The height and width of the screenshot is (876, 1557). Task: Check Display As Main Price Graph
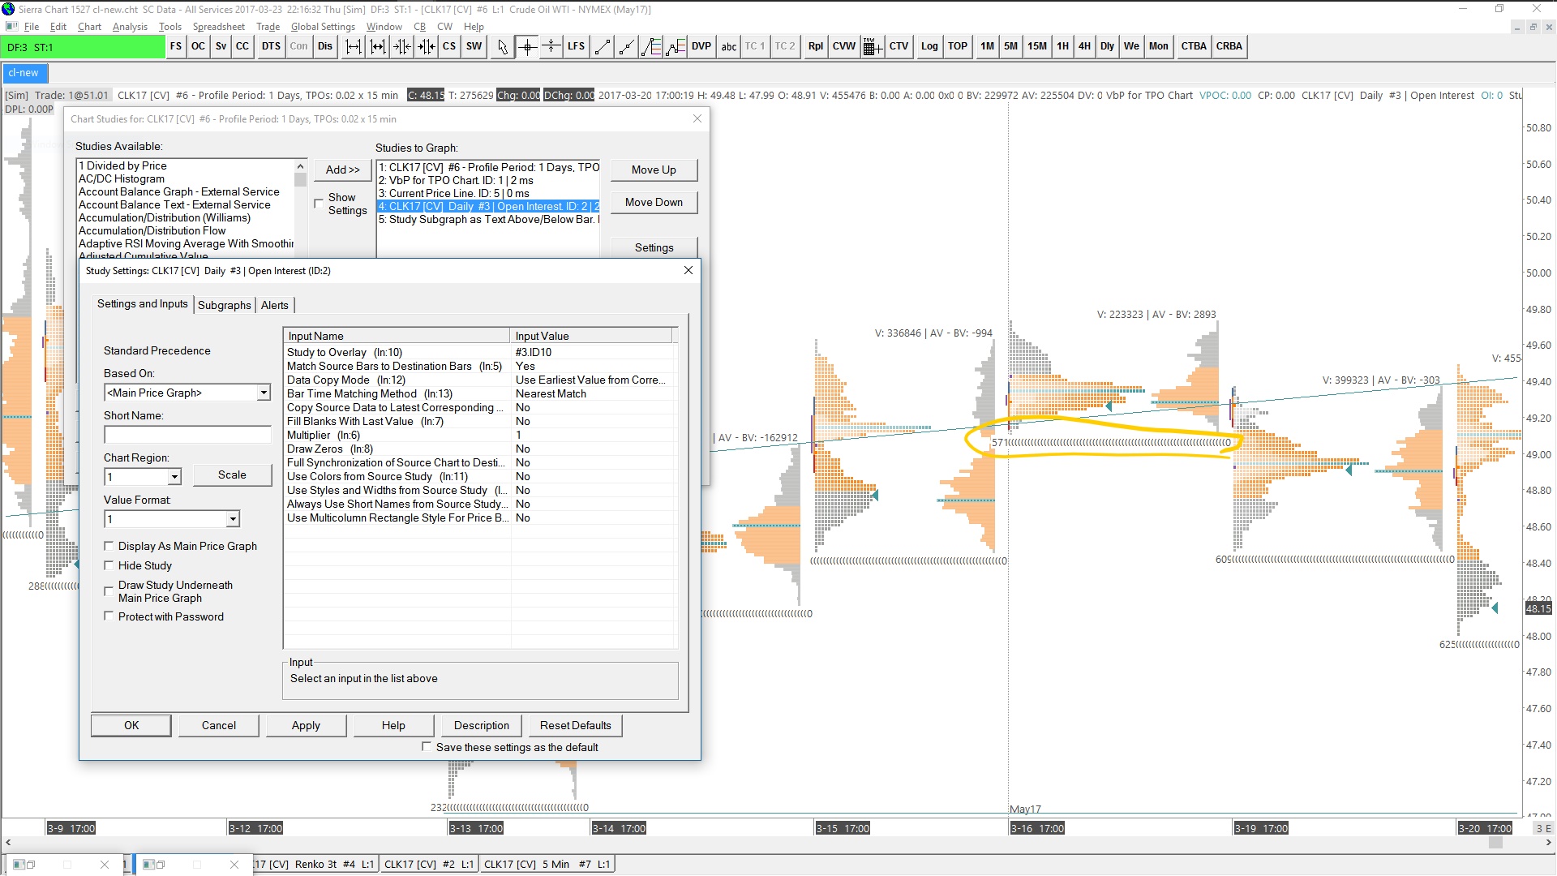click(109, 546)
